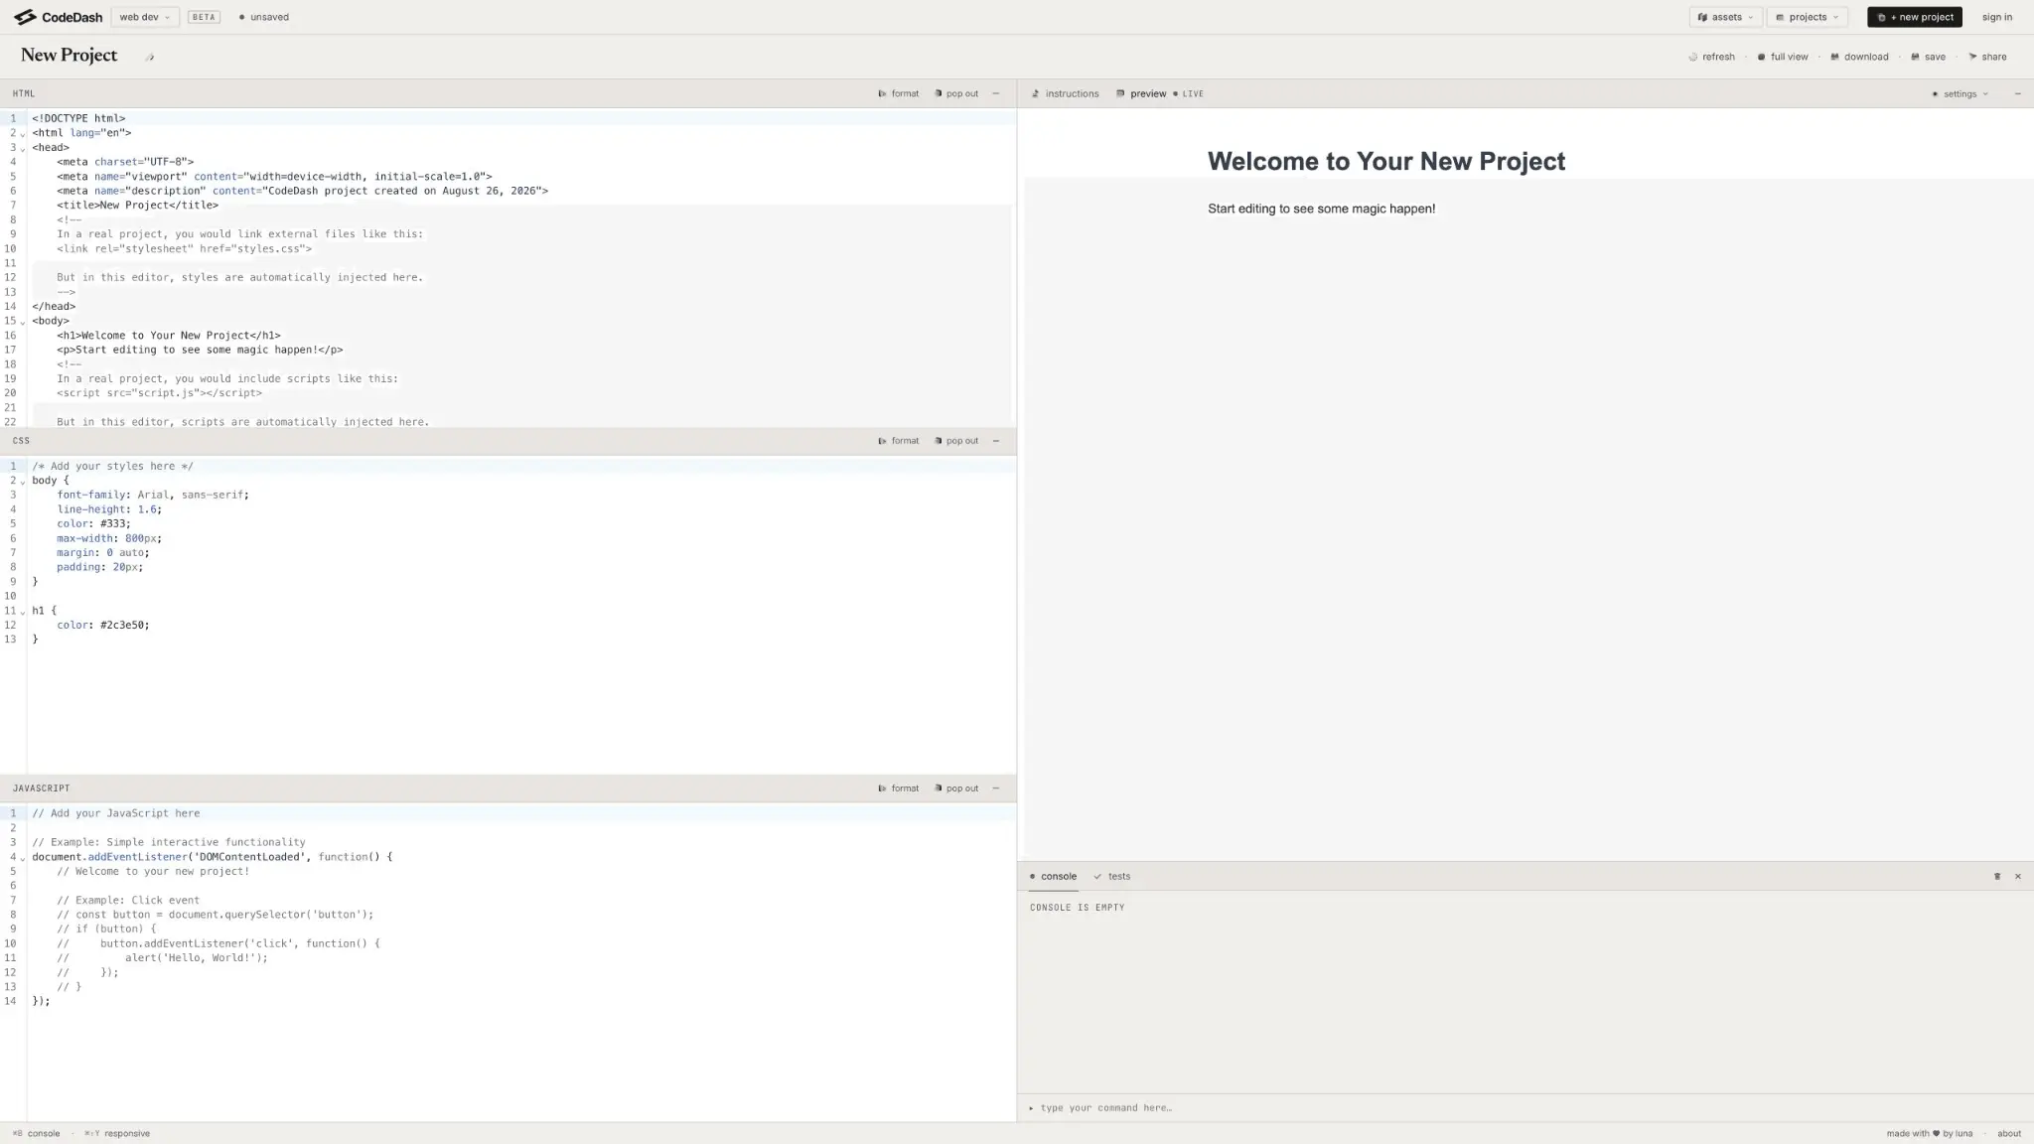This screenshot has width=2034, height=1144.
Task: Collapse the HTML panel with minus icon
Action: [x=996, y=93]
